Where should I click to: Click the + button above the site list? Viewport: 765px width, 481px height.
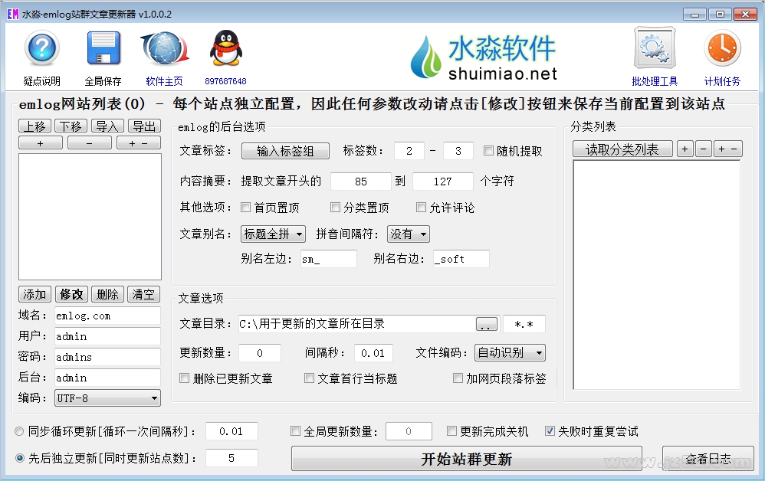coord(41,143)
